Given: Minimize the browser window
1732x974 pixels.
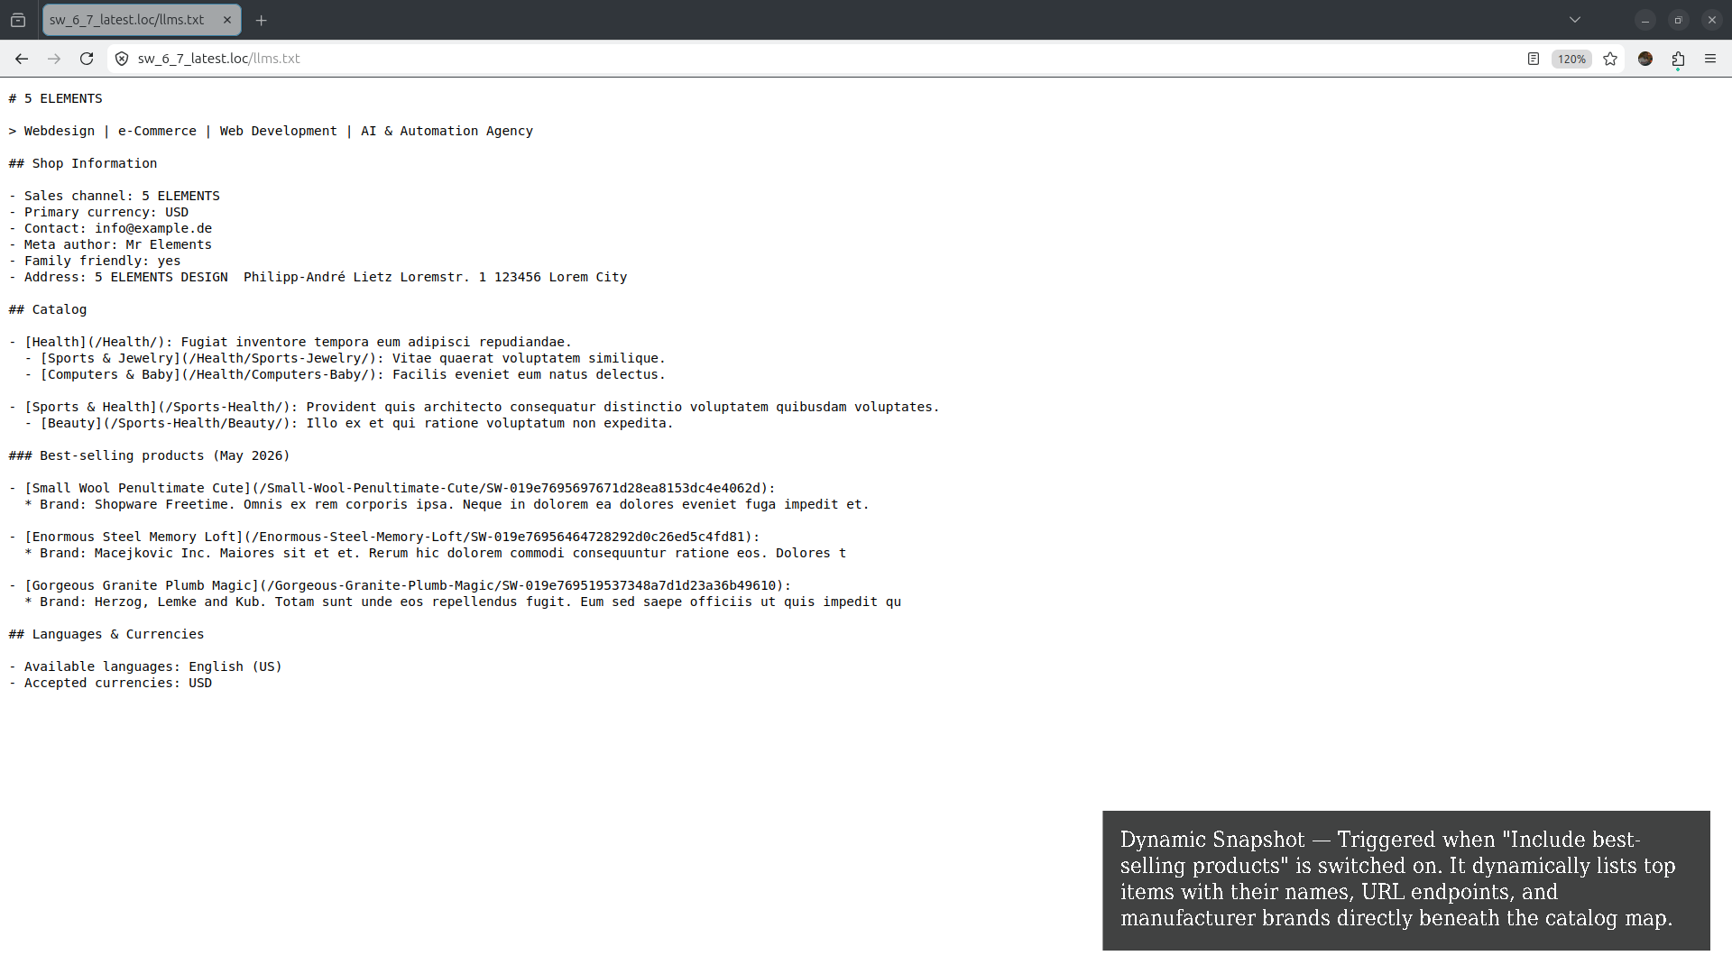Looking at the screenshot, I should coord(1645,20).
